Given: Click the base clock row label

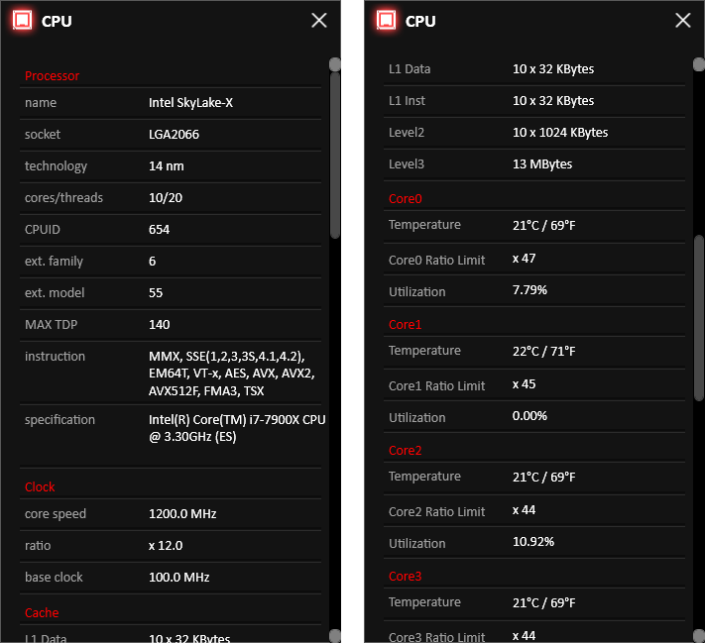Looking at the screenshot, I should tap(54, 577).
